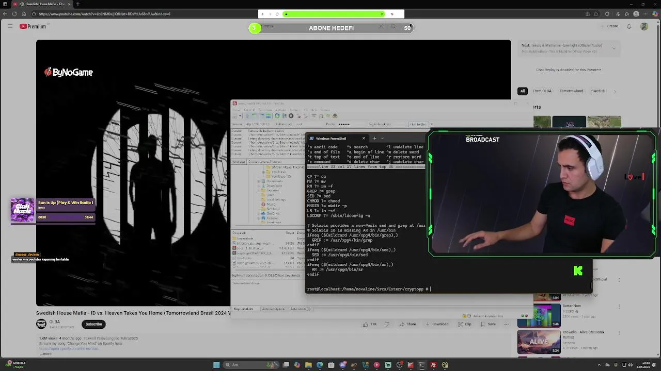This screenshot has width=661, height=371.
Task: Select the All filter chip
Action: [523, 91]
